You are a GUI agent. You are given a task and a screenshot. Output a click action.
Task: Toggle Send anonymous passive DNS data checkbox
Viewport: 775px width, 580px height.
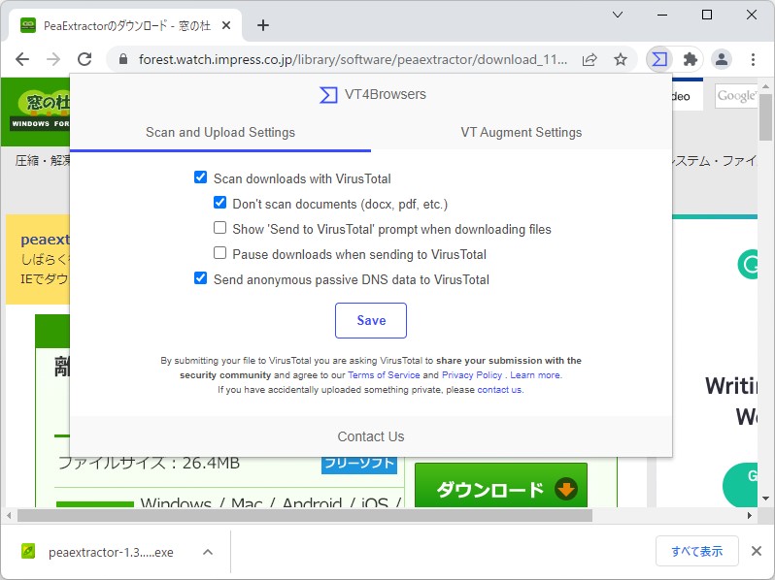pos(201,278)
